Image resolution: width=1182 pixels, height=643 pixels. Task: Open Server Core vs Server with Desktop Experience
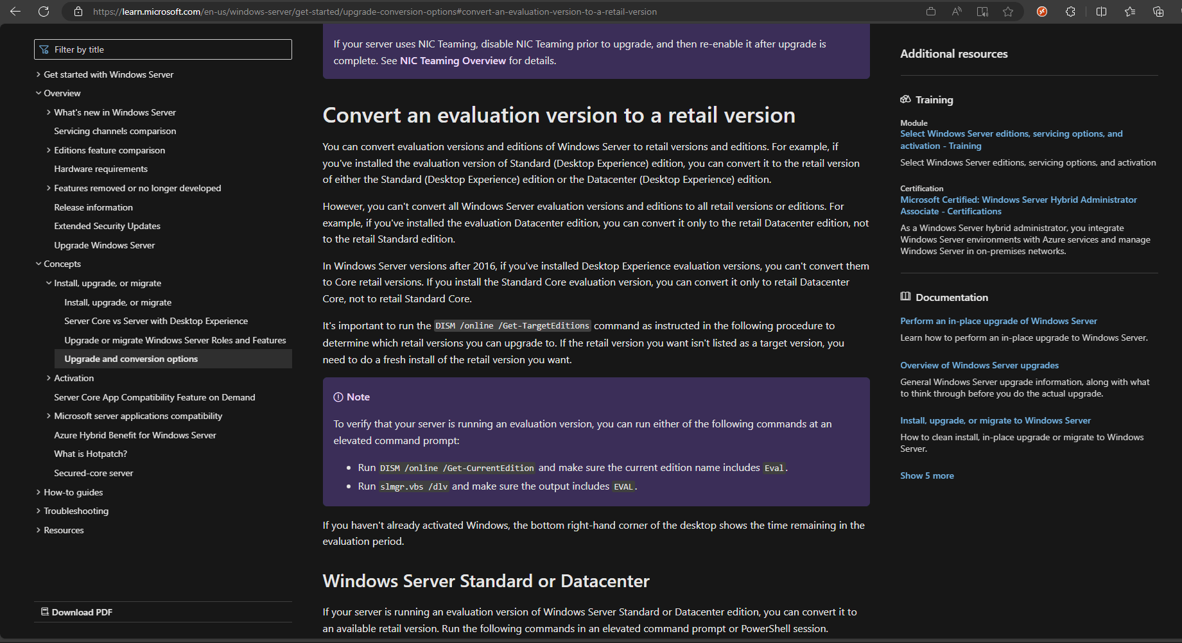click(x=156, y=321)
